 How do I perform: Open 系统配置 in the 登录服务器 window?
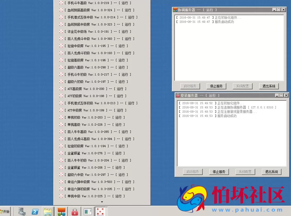[x=245, y=172]
